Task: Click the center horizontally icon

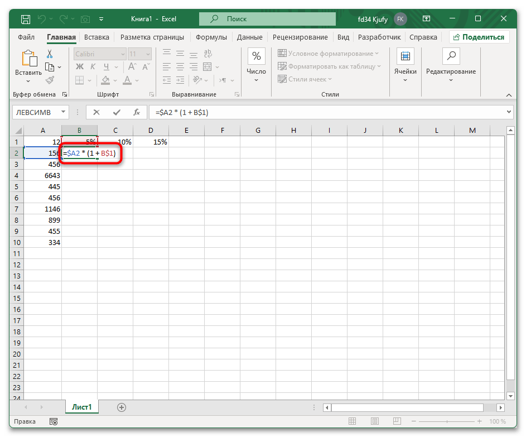Action: pos(180,67)
